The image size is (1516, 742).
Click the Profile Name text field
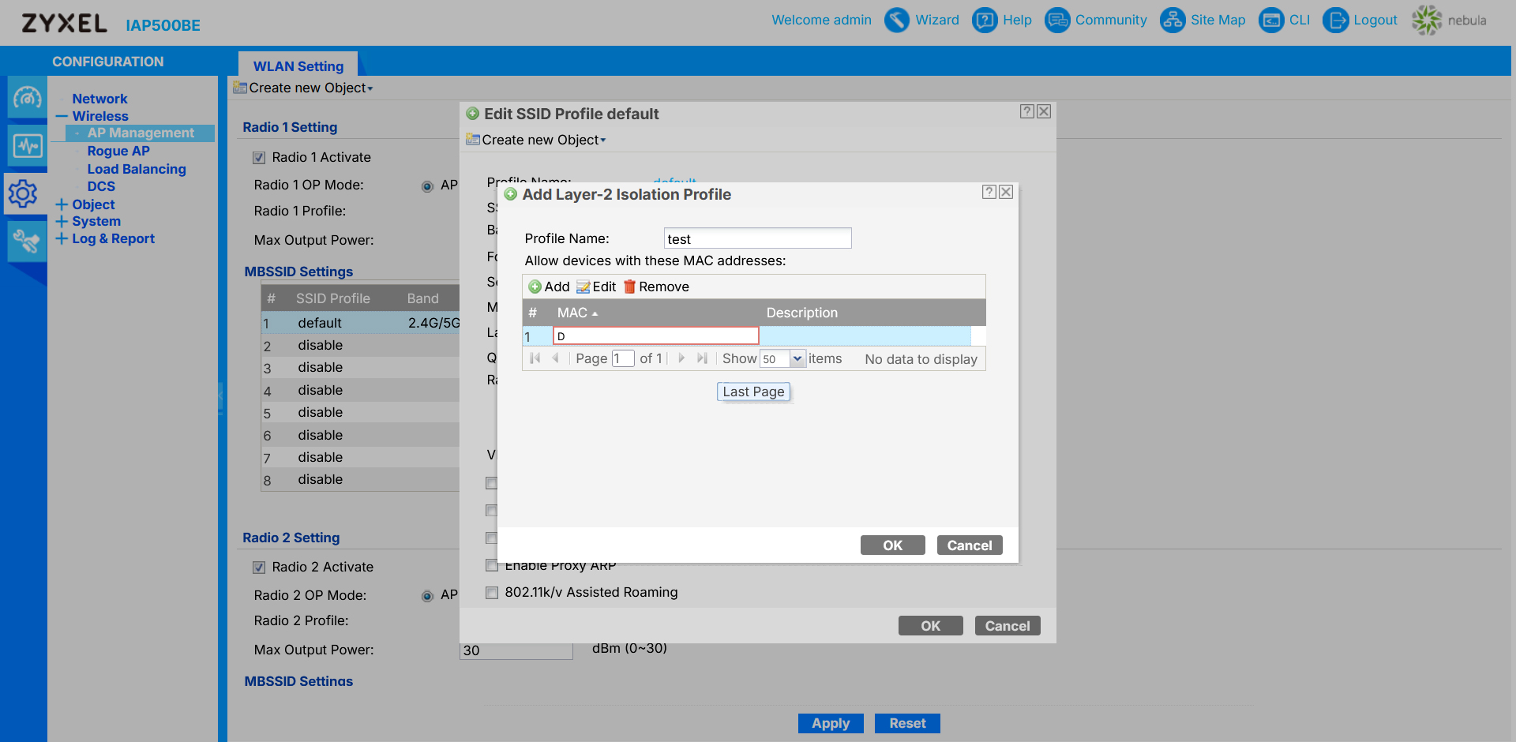tap(757, 238)
